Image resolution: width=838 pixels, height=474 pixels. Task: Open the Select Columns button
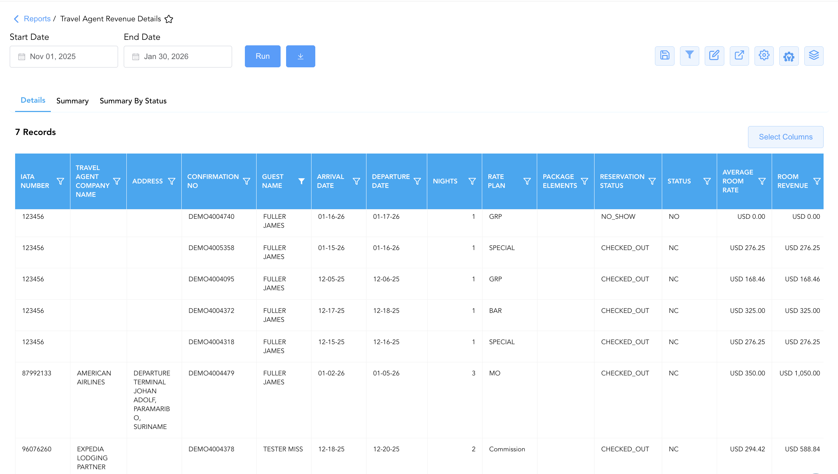coord(786,137)
